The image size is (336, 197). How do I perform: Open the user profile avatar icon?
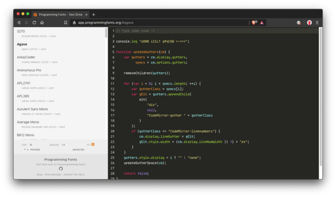[x=309, y=23]
